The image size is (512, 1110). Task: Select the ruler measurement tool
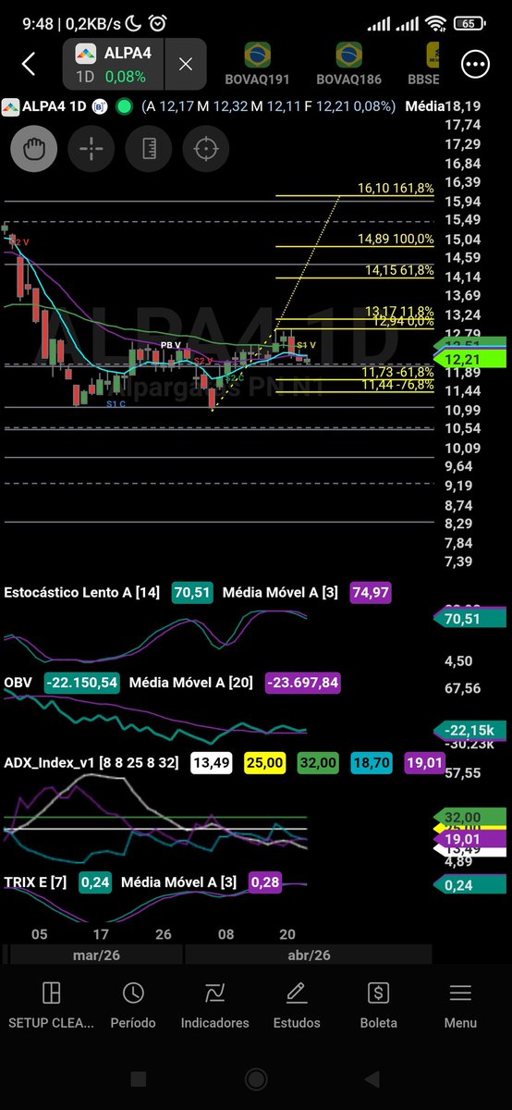pyautogui.click(x=149, y=148)
